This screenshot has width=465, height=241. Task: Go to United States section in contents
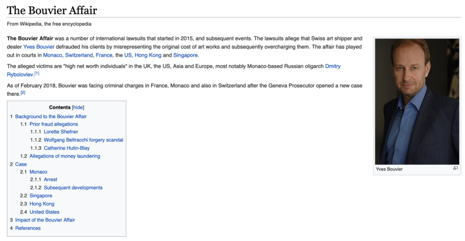coord(44,212)
